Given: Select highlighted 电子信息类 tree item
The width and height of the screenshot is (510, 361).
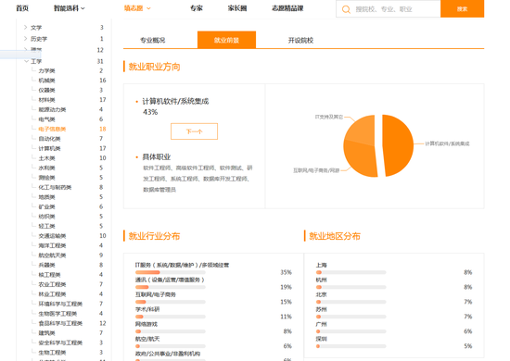Looking at the screenshot, I should (x=52, y=129).
